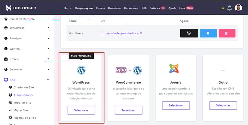Click the Faturas notification badge 1
Screen dimensions: 248x125
[163, 8]
